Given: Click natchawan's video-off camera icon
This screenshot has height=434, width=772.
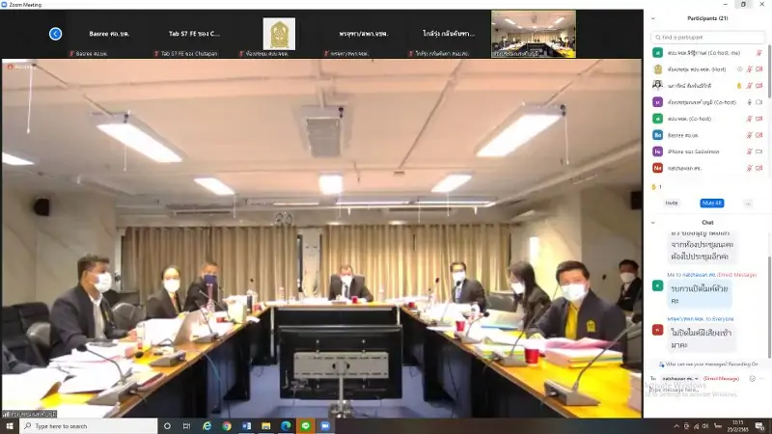Looking at the screenshot, I should (758, 168).
